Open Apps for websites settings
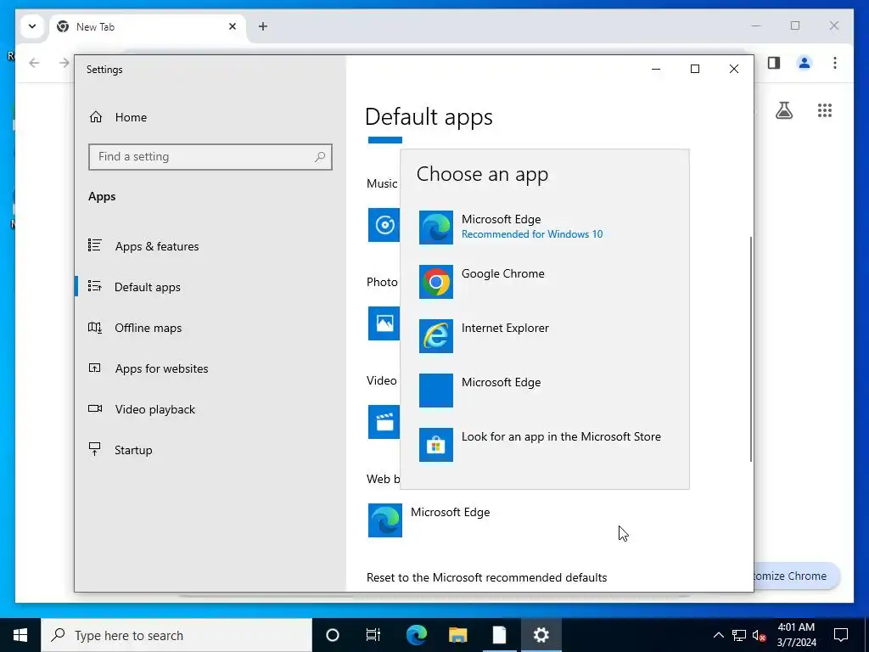The height and width of the screenshot is (652, 869). point(210,368)
